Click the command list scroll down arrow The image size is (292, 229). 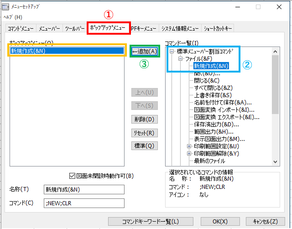coord(276,162)
